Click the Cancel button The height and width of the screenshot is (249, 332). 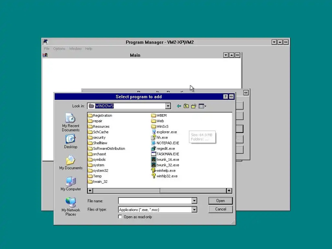coord(220,209)
